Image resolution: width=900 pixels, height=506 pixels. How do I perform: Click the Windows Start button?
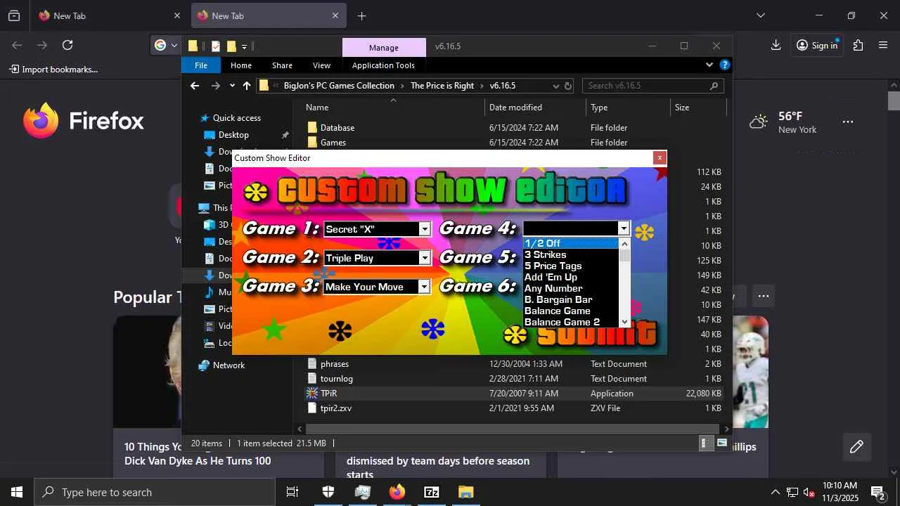click(x=17, y=492)
